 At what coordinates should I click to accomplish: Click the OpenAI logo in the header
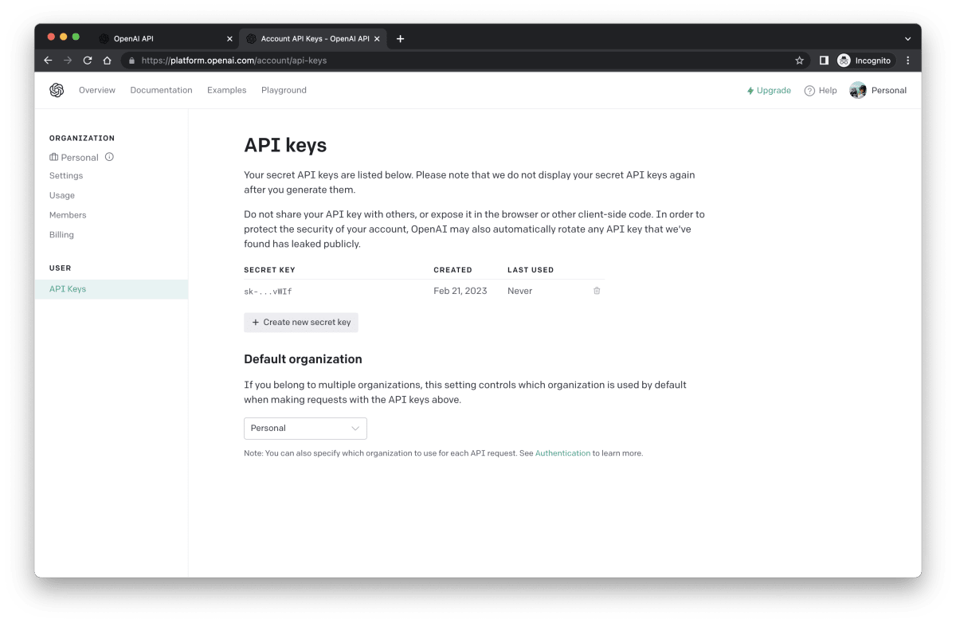point(57,90)
